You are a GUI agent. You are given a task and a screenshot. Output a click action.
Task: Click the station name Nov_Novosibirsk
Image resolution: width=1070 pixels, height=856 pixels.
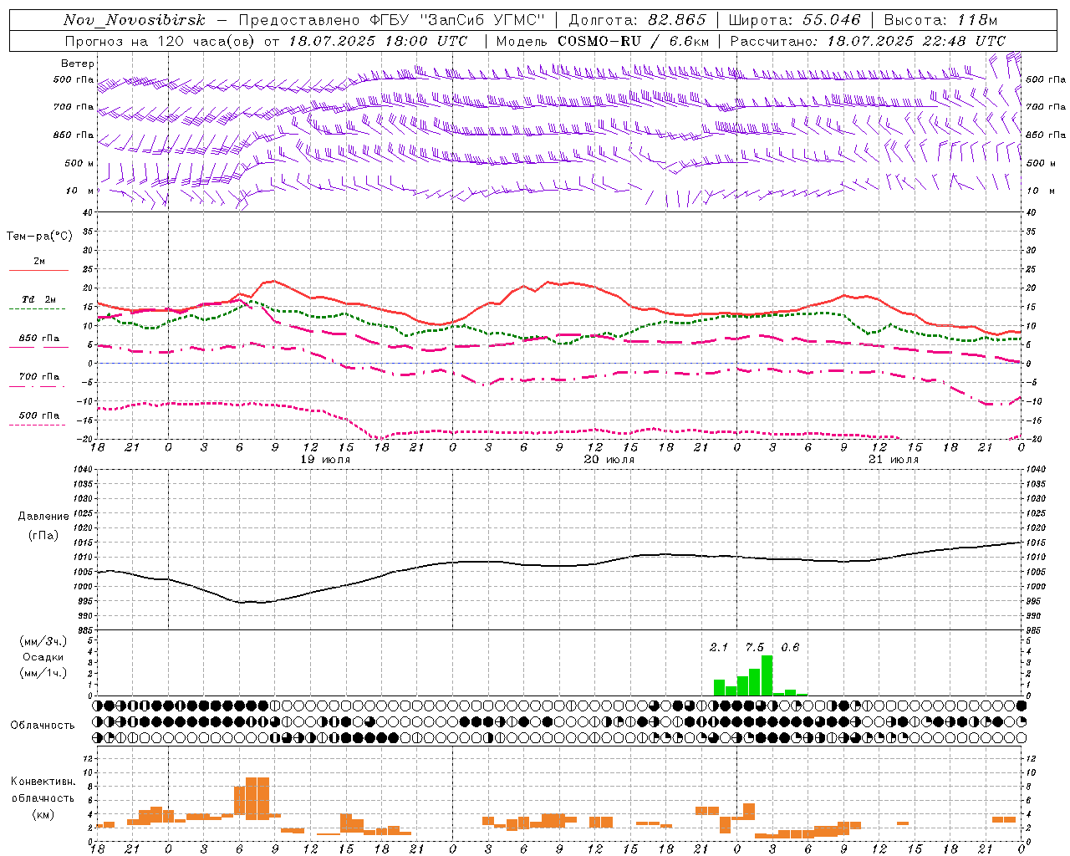135,20
